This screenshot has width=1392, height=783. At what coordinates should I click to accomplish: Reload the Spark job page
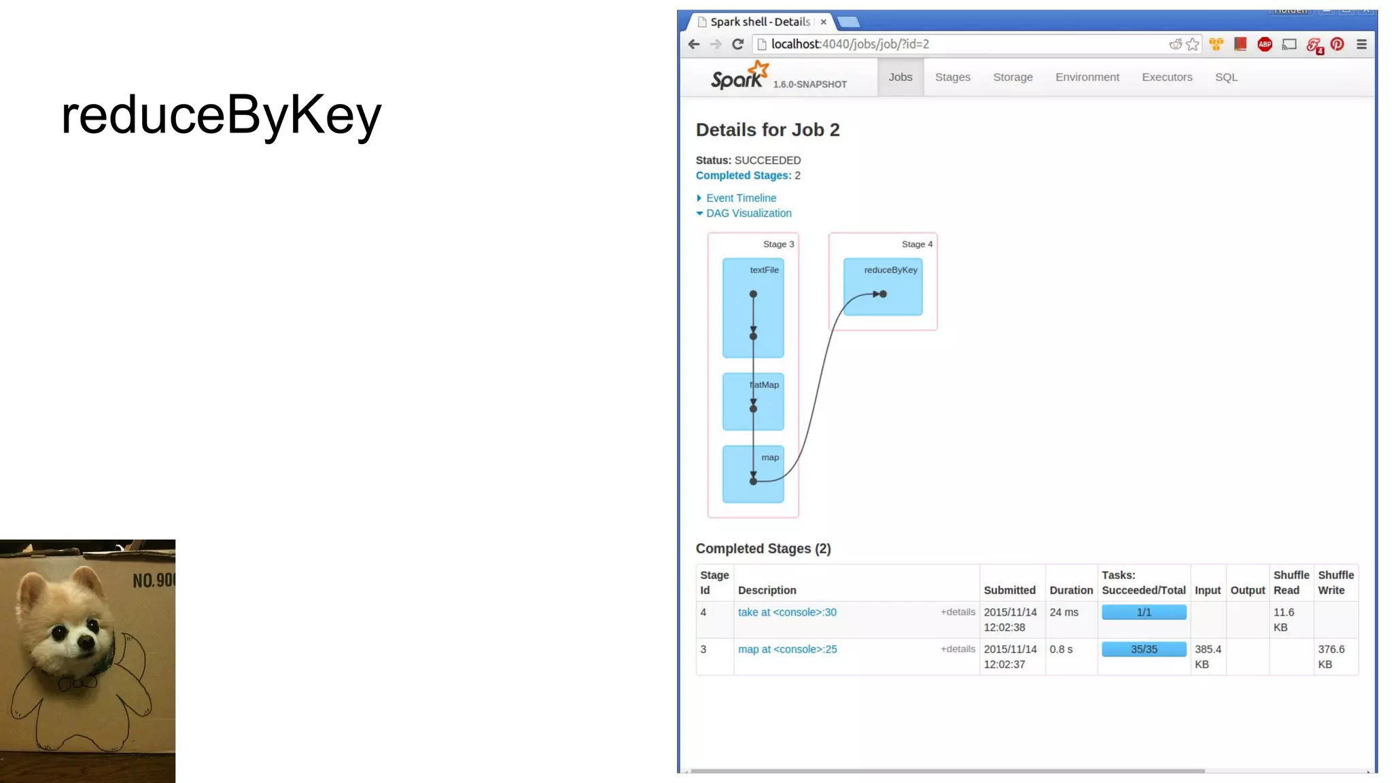tap(738, 44)
